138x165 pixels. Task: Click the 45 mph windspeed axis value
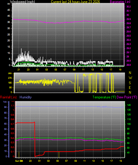click(x=9, y=10)
